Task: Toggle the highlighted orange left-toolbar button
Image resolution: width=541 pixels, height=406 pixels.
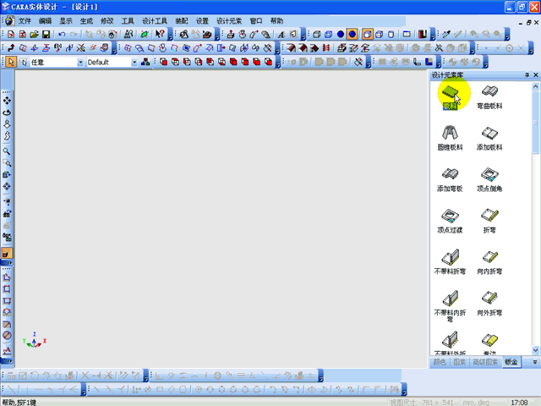Action: tap(7, 254)
